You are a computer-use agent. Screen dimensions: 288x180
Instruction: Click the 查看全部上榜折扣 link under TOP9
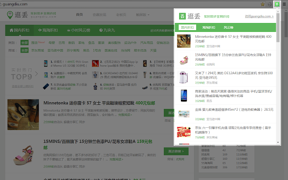pos(22,86)
